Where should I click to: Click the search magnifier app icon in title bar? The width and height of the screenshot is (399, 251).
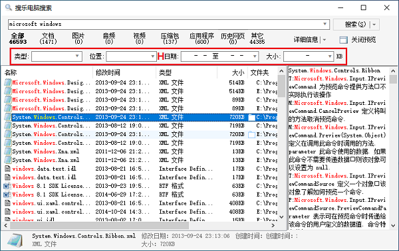click(9, 7)
